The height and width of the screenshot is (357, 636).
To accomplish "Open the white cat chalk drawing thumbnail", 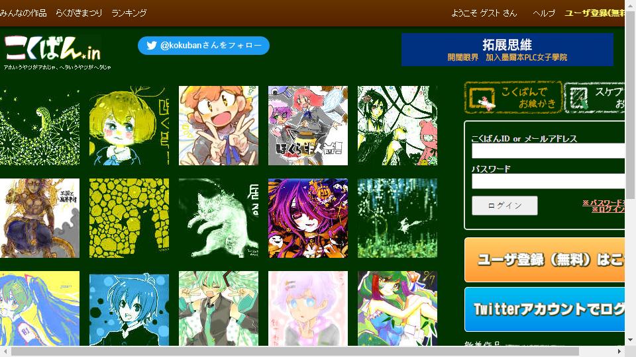I will pyautogui.click(x=219, y=218).
